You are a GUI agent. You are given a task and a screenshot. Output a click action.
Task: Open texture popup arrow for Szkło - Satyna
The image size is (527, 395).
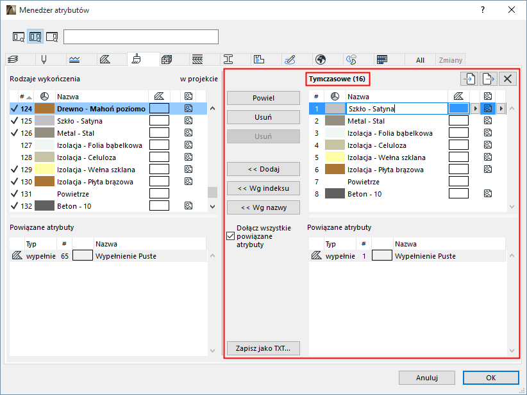click(501, 108)
